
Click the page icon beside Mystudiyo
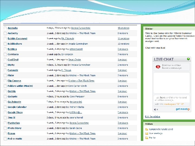pyautogui.click(x=5, y=123)
